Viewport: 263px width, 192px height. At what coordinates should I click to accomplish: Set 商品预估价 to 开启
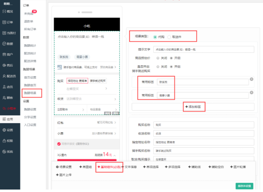(x=171, y=58)
